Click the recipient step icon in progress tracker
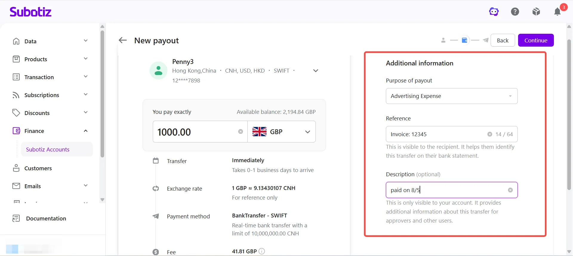573x256 pixels. click(443, 40)
